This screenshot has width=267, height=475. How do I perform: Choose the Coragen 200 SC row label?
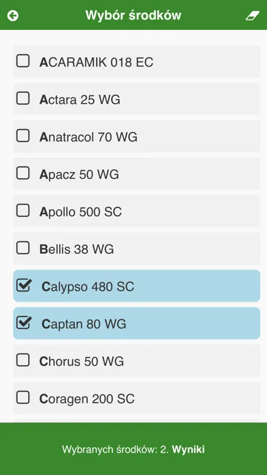(87, 399)
